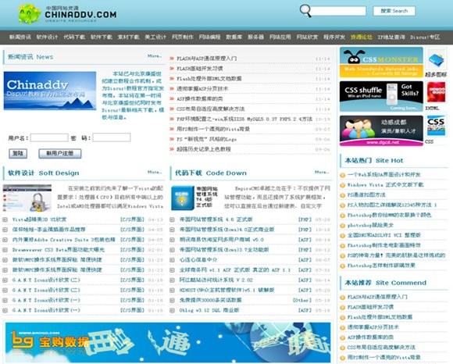
Task: Open CSS布局自适应高度解决方法 in news list
Action: 211,109
